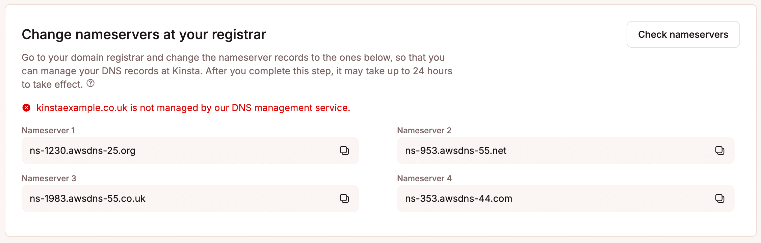Click the kinstaexample.co.uk error message
761x243 pixels.
coord(193,108)
